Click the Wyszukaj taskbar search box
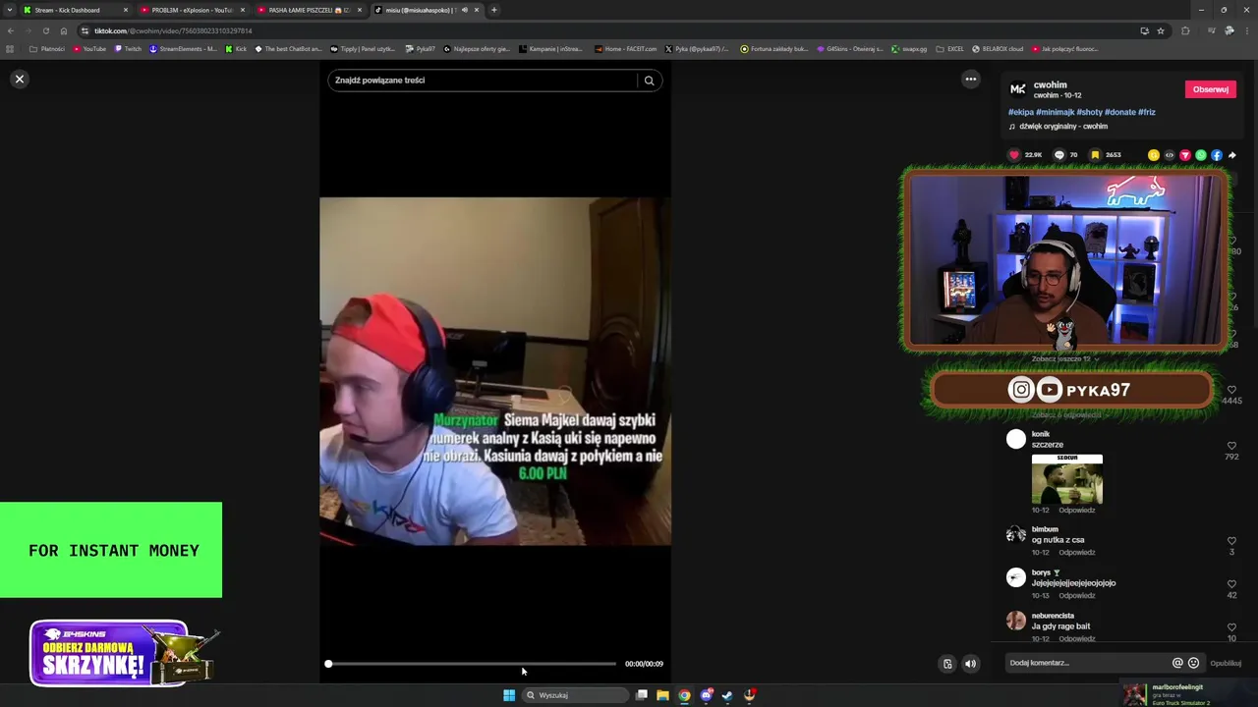This screenshot has height=707, width=1258. click(576, 695)
